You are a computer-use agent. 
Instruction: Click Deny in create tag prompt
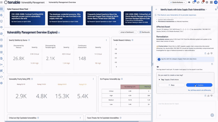point(171,85)
